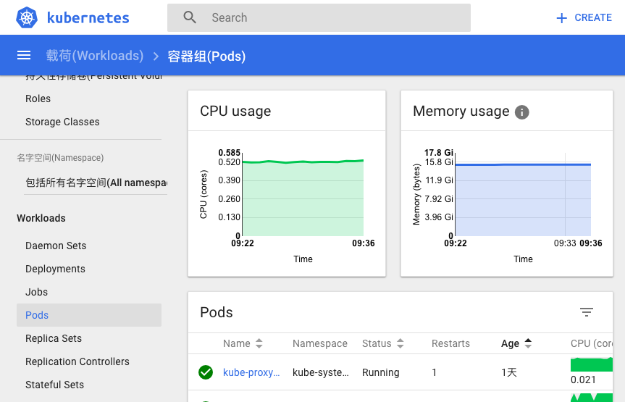Screen dimensions: 625x402
Task: Sort pods by Name column arrows
Action: (x=259, y=343)
